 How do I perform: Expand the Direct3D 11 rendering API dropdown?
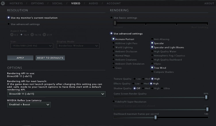pos(56,94)
